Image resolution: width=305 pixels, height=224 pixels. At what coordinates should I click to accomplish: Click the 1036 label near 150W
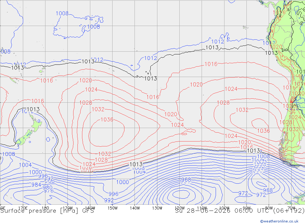pyautogui.click(x=107, y=119)
